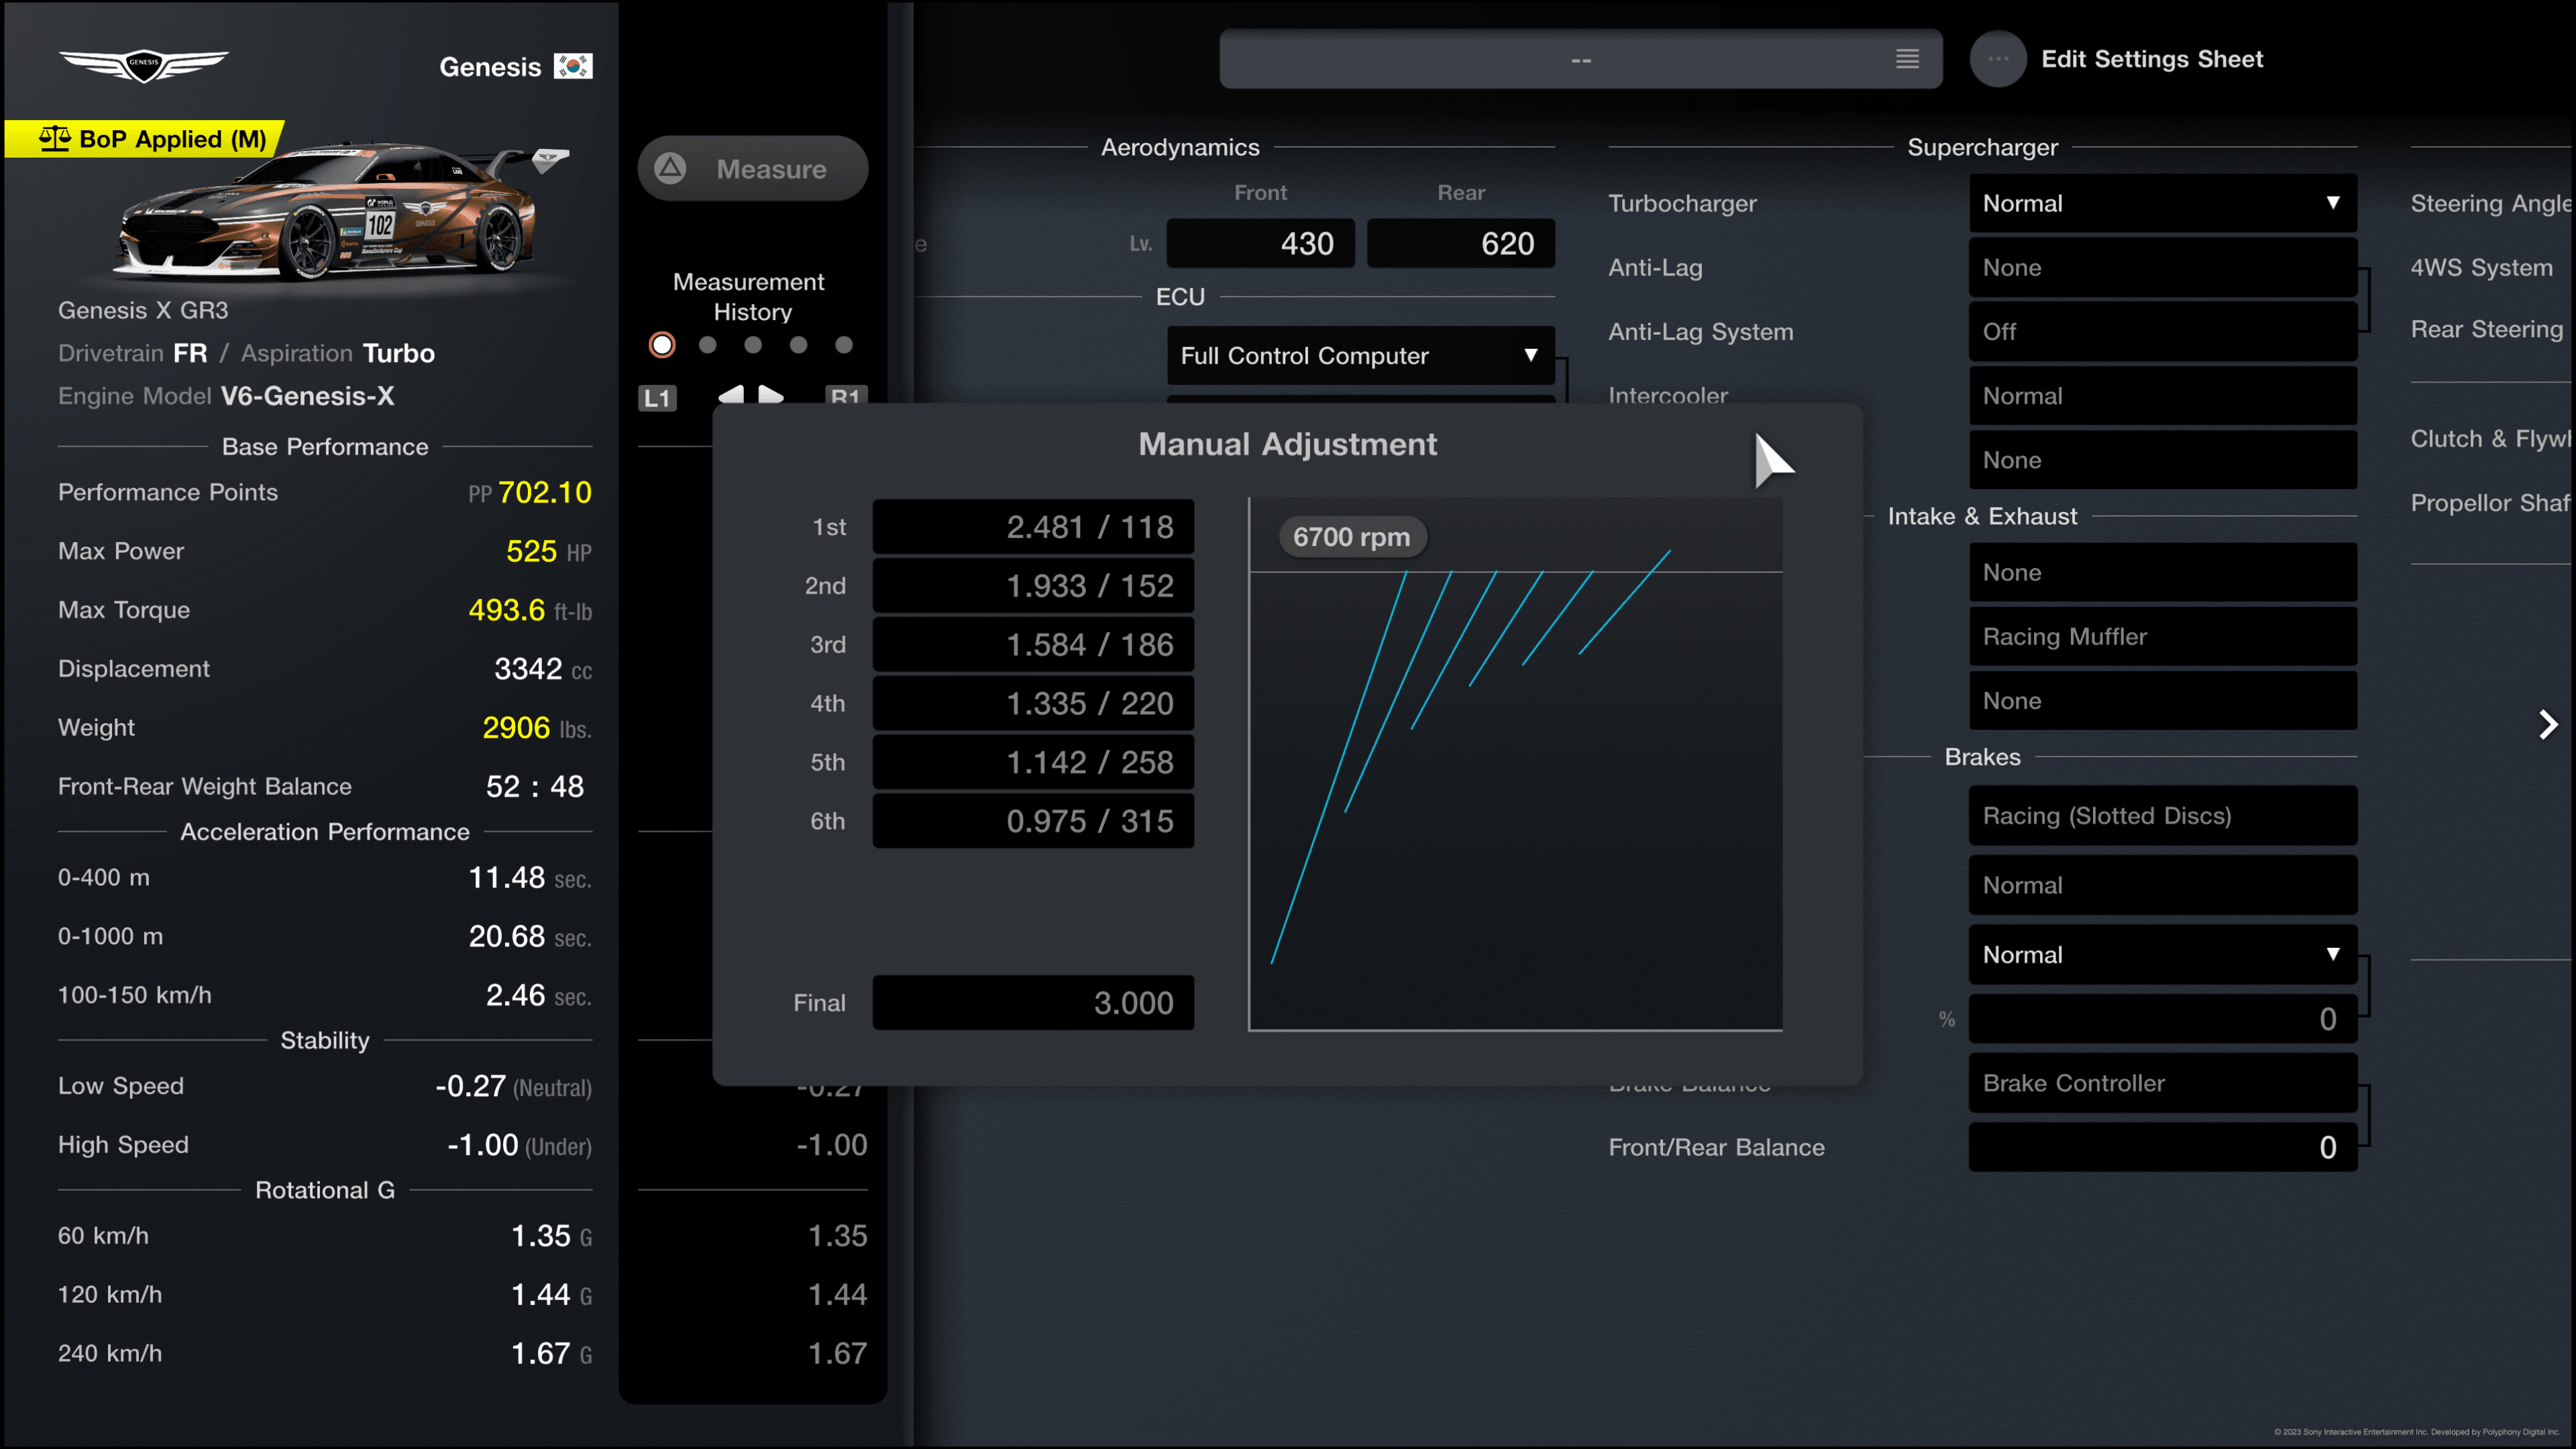Click the Final gear ratio input field
The height and width of the screenshot is (1449, 2576).
tap(1033, 1003)
